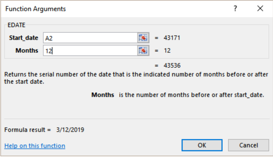
Task: Click the EDATE function description text
Action: tap(136, 78)
